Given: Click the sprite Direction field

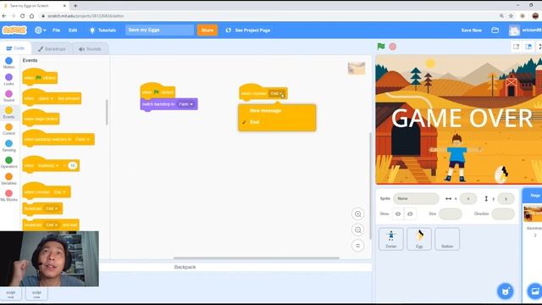Looking at the screenshot, I should coord(503,214).
